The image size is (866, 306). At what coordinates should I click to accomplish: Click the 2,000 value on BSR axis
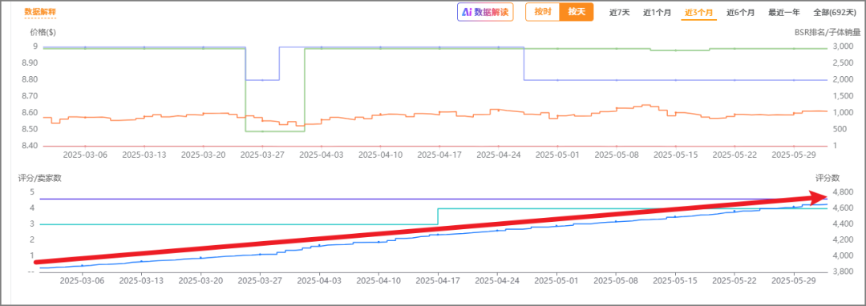click(x=842, y=80)
